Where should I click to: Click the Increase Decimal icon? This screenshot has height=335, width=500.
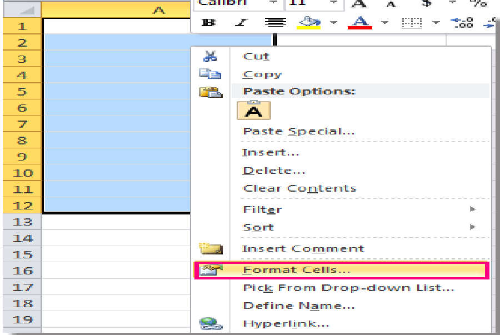point(462,23)
